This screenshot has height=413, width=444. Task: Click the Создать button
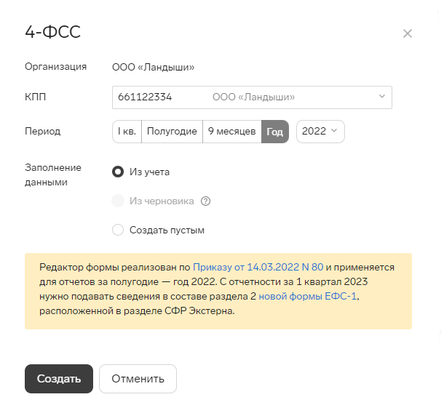click(59, 379)
